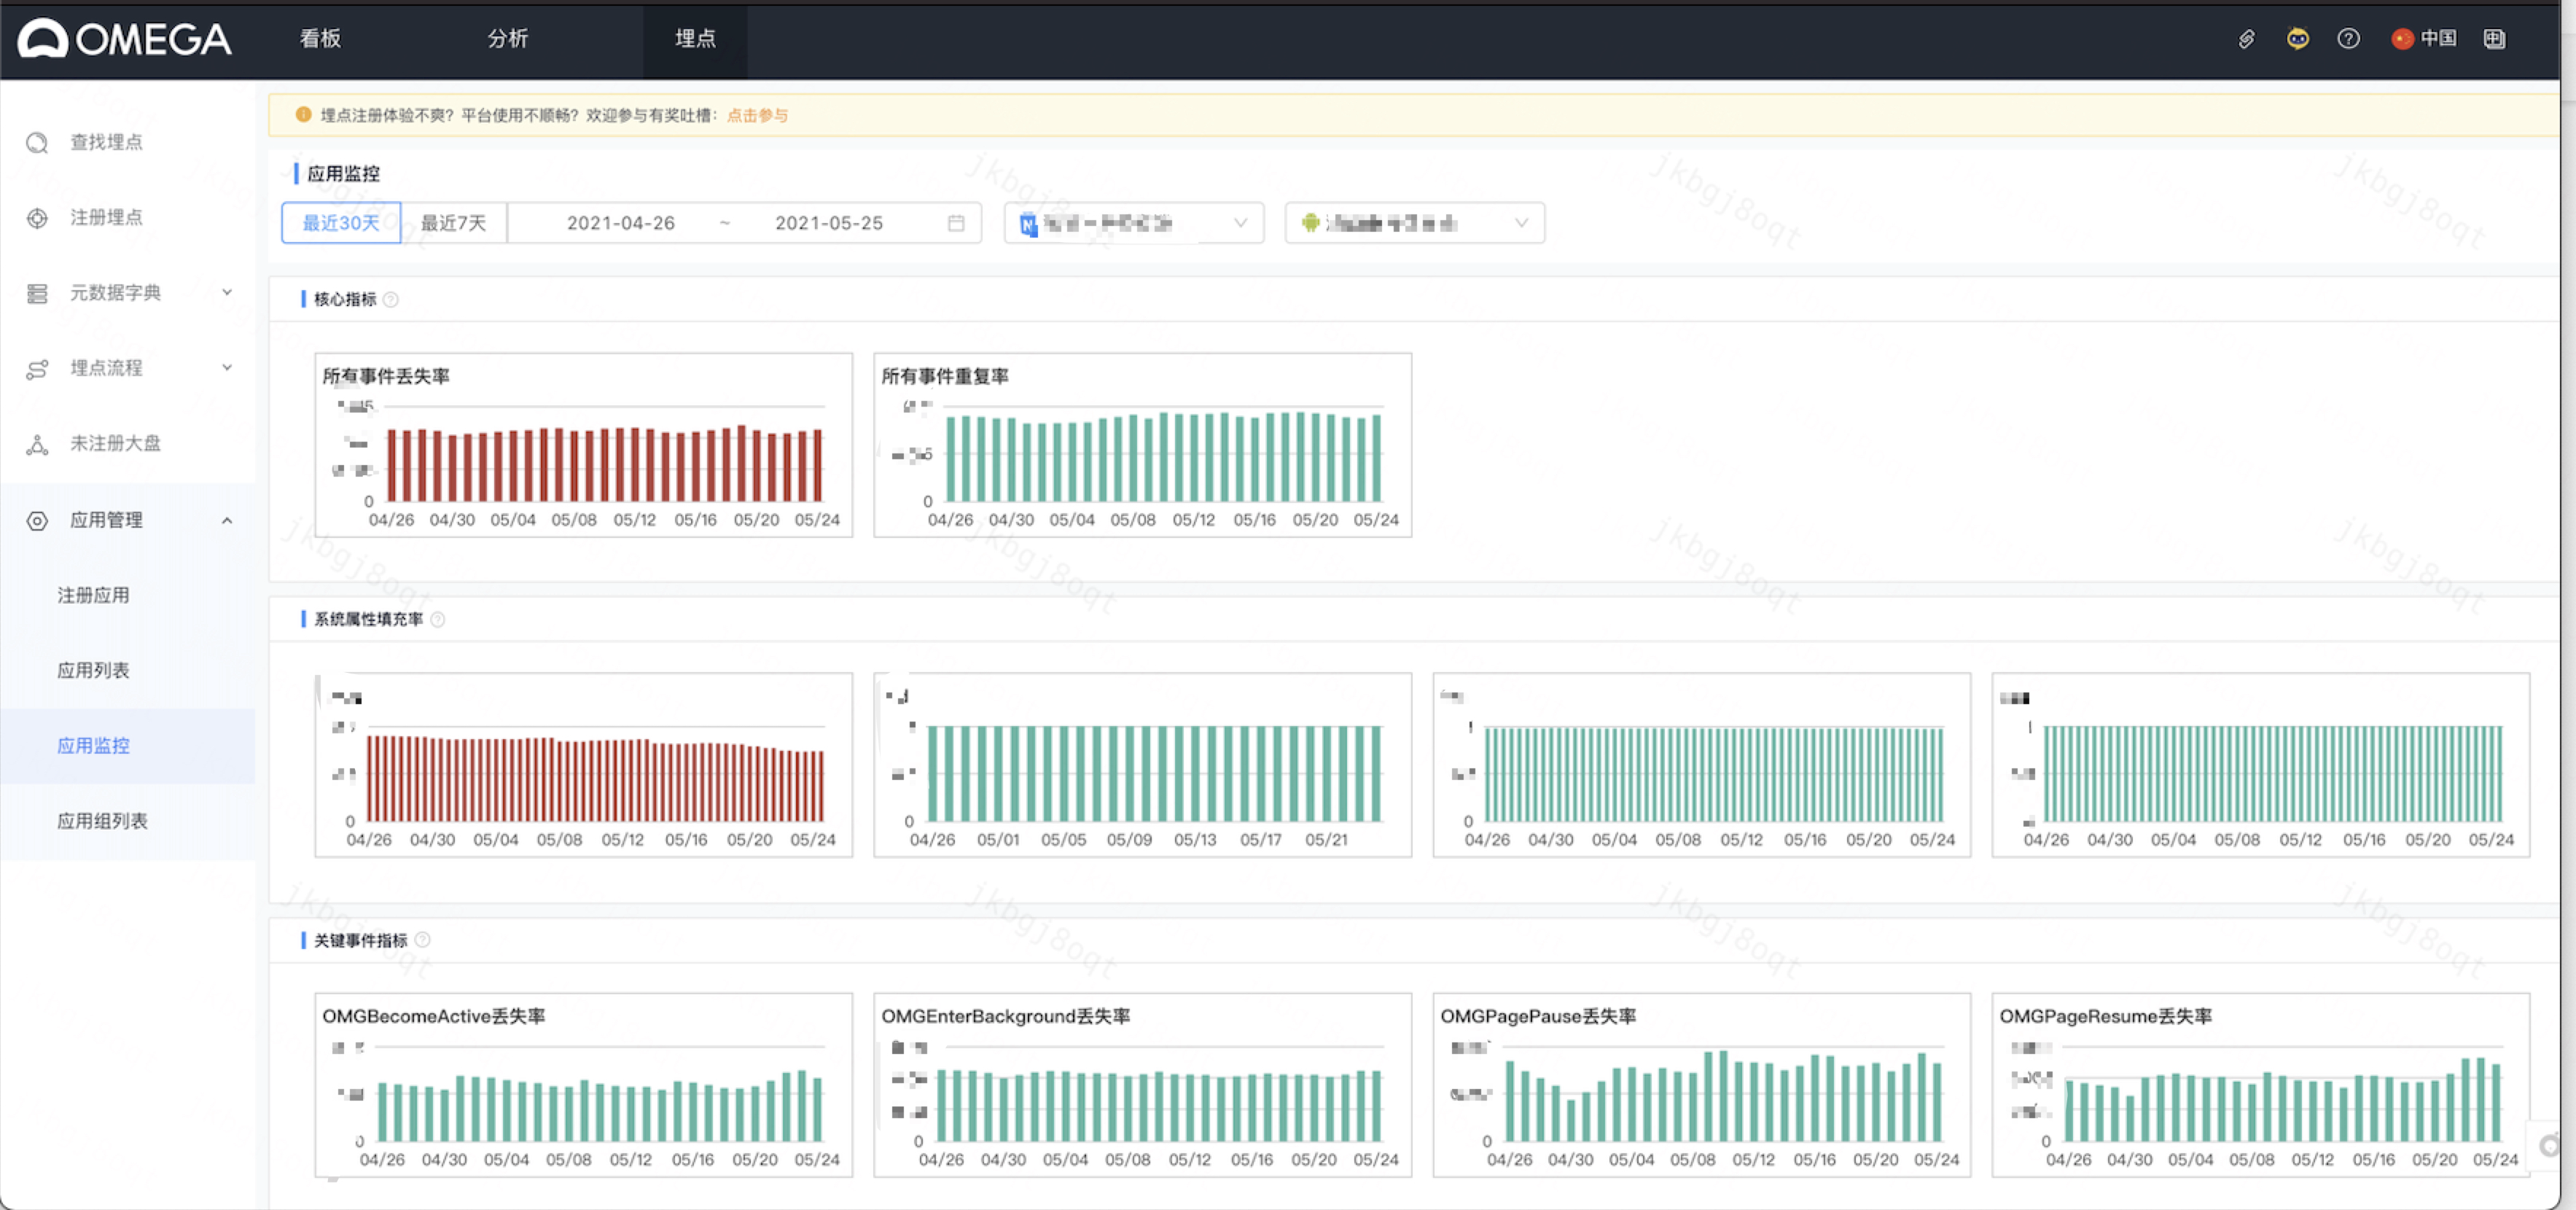Click the robot assistant avatar icon

(x=2297, y=39)
